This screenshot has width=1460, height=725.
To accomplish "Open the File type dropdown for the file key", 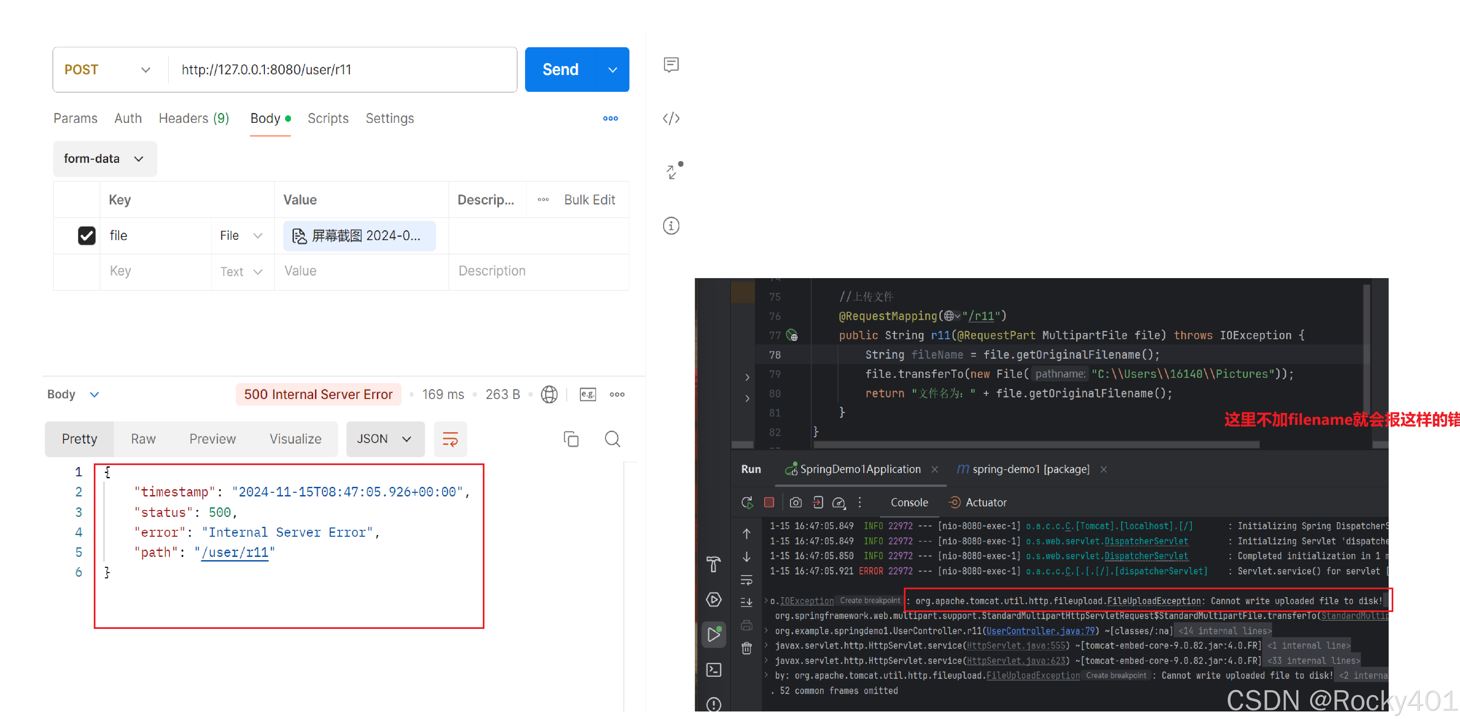I will point(241,235).
